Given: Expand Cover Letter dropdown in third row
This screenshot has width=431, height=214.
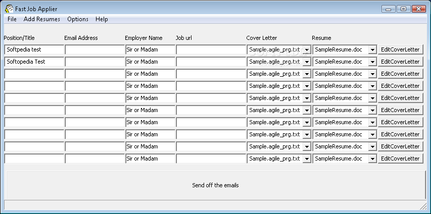Looking at the screenshot, I should 307,74.
